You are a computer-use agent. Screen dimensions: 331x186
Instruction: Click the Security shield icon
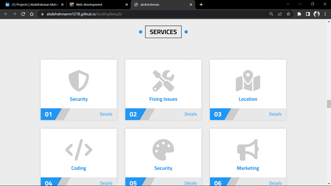(79, 81)
